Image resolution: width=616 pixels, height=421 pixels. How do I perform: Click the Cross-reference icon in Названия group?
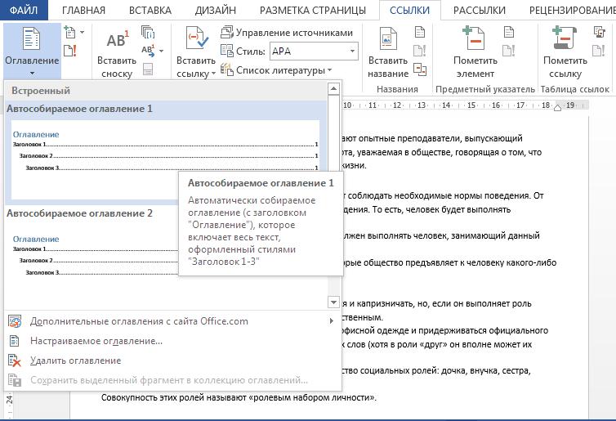pyautogui.click(x=420, y=69)
